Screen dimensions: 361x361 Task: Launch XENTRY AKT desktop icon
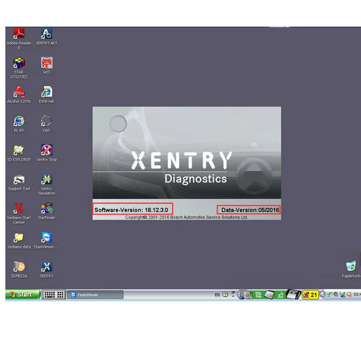pos(46,37)
